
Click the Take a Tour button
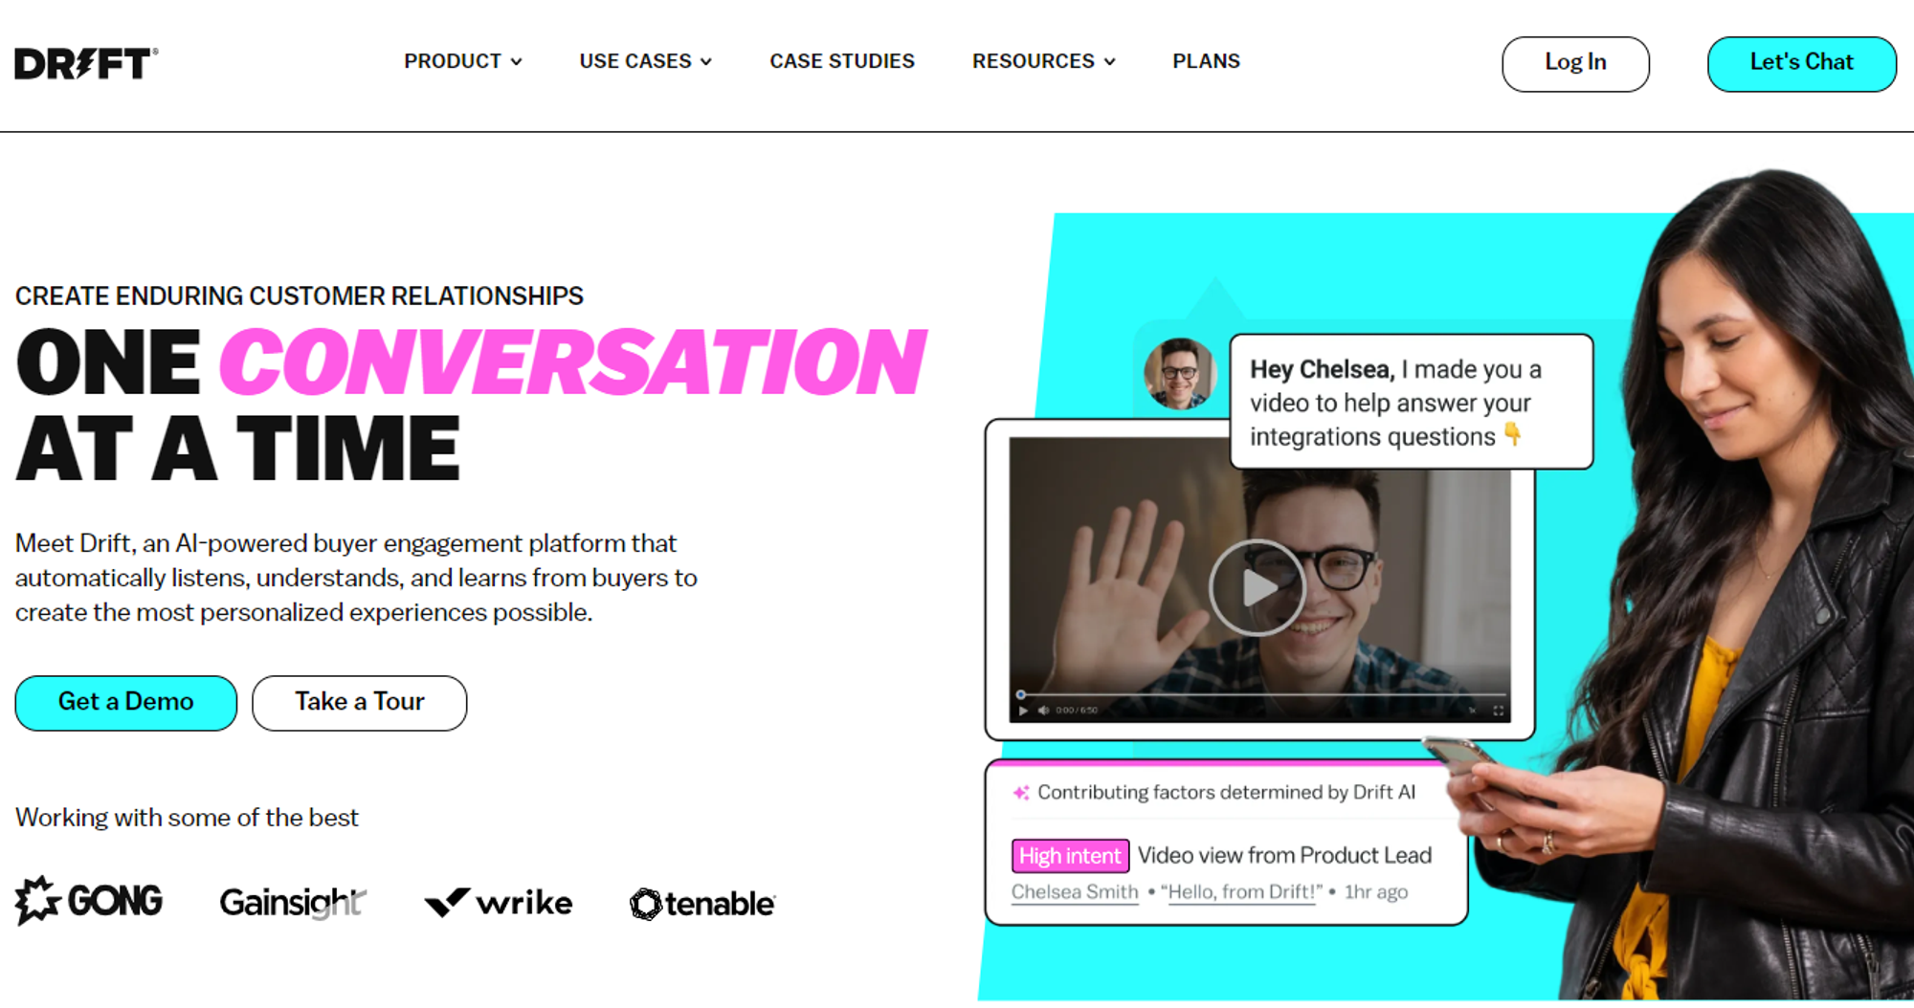360,703
